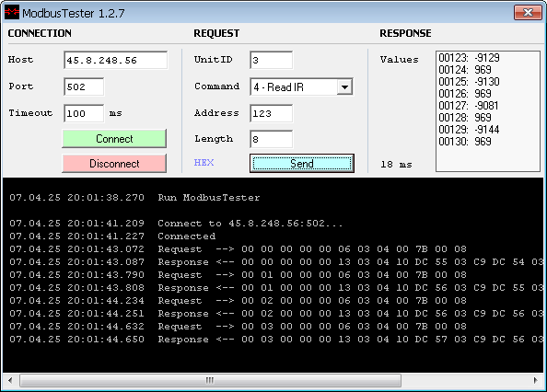Select value row 00130 in response list
The height and width of the screenshot is (392, 547).
(465, 142)
